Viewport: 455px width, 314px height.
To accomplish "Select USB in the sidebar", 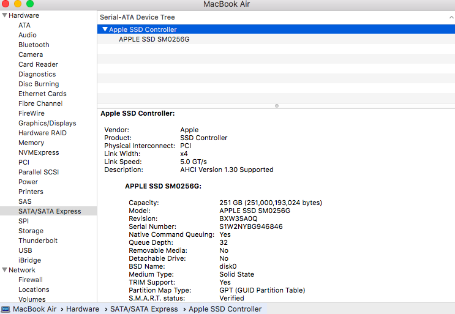I will pyautogui.click(x=25, y=250).
